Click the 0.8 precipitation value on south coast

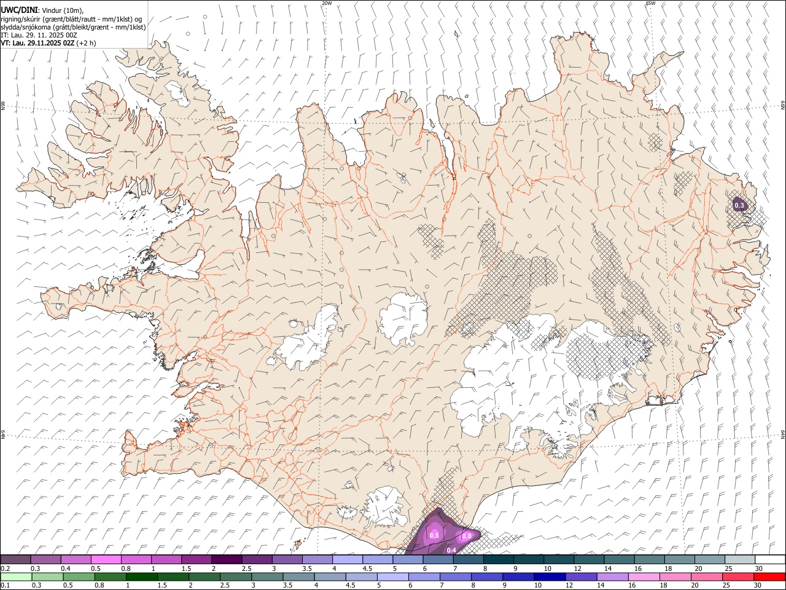pyautogui.click(x=467, y=536)
